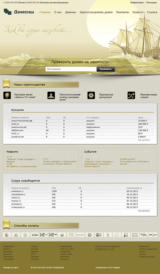Click the gear icon for partner program
The height and width of the screenshot is (274, 160).
(x=91, y=95)
